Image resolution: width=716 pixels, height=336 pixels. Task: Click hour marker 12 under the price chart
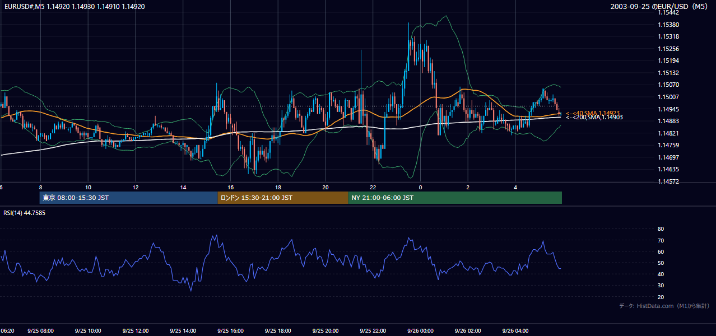tap(136, 187)
